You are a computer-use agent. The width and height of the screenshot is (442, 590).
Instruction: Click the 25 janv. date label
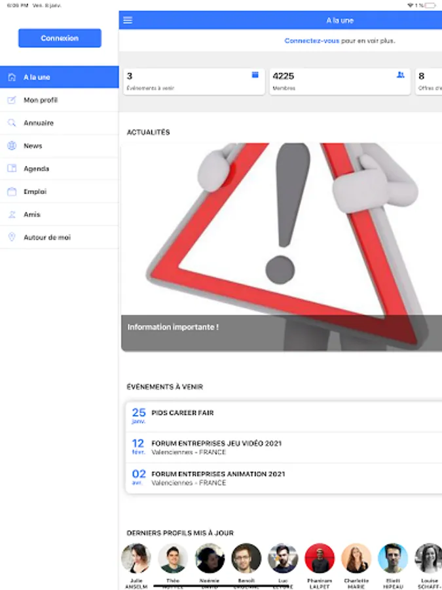[x=139, y=416]
